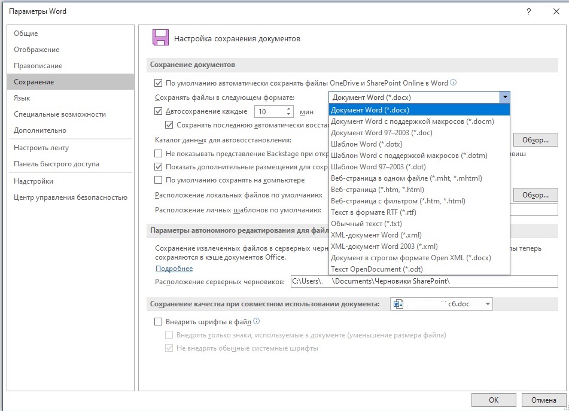Open 'Панель быстрого доступа' category
Image resolution: width=569 pixels, height=411 pixels.
pyautogui.click(x=71, y=163)
